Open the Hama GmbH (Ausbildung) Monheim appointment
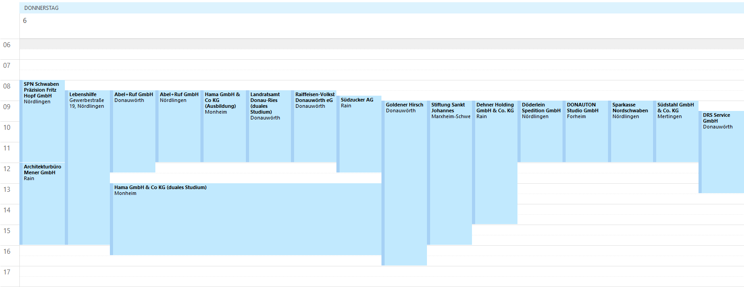This screenshot has width=744, height=287. (x=223, y=126)
